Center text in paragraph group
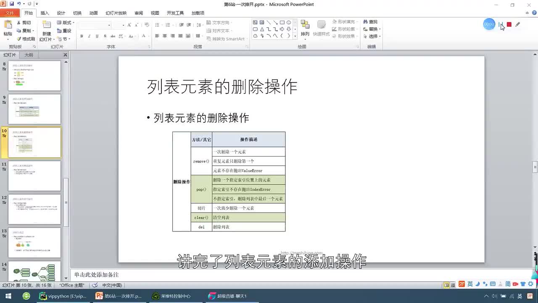The width and height of the screenshot is (538, 303). click(x=165, y=36)
